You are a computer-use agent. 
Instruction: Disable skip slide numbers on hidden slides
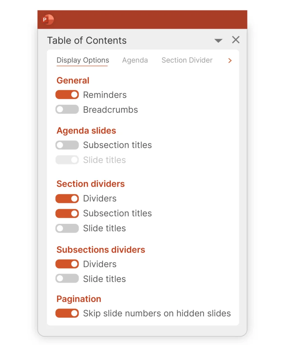pos(67,313)
